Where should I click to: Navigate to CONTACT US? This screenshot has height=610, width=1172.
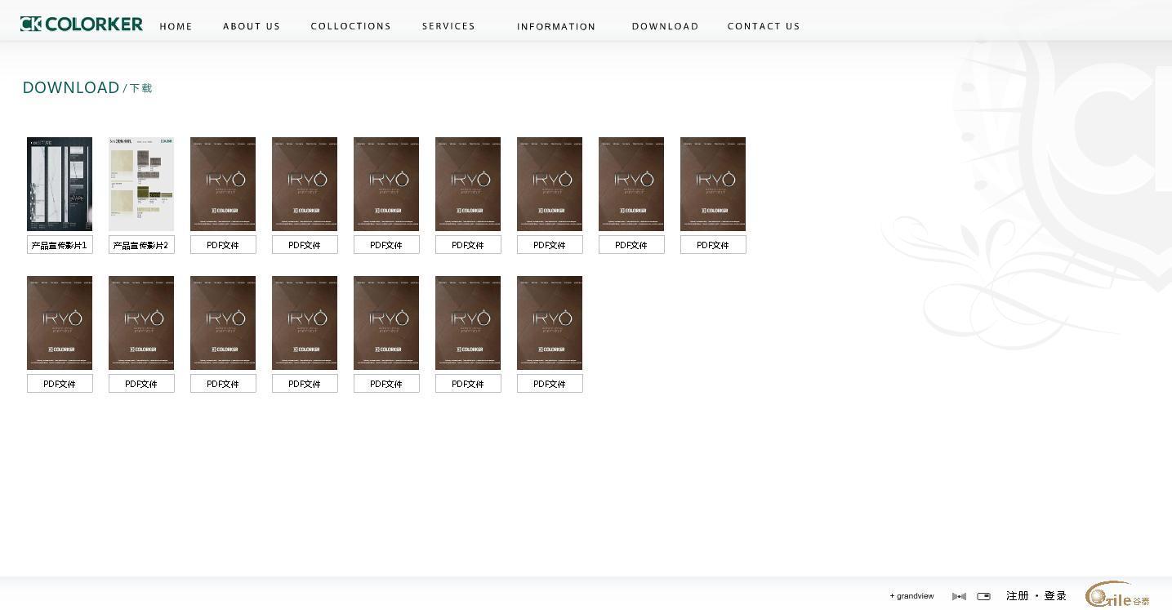pyautogui.click(x=764, y=26)
